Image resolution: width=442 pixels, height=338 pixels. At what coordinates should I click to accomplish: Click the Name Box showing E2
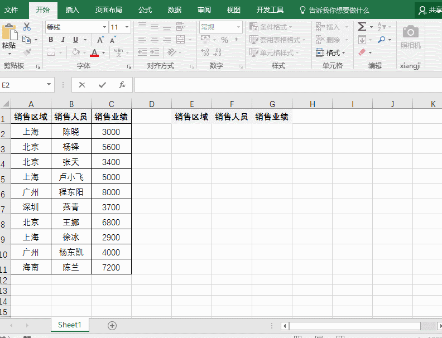(22, 85)
